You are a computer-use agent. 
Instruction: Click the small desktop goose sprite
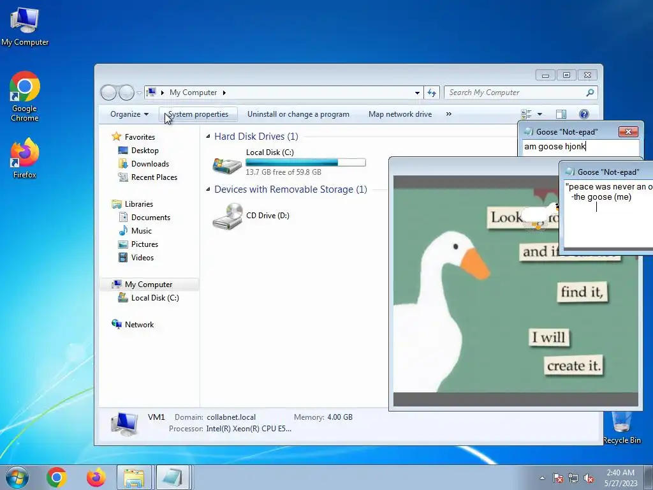[540, 217]
